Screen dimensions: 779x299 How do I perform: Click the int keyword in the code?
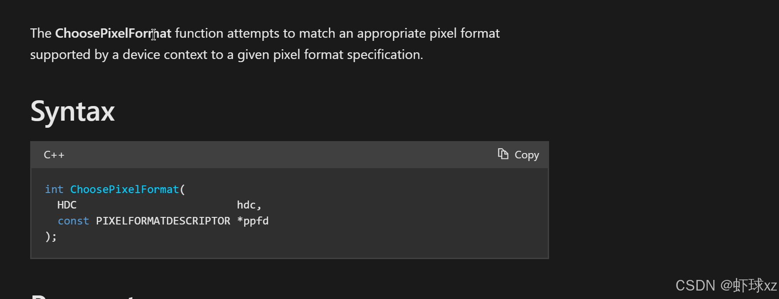(x=54, y=189)
